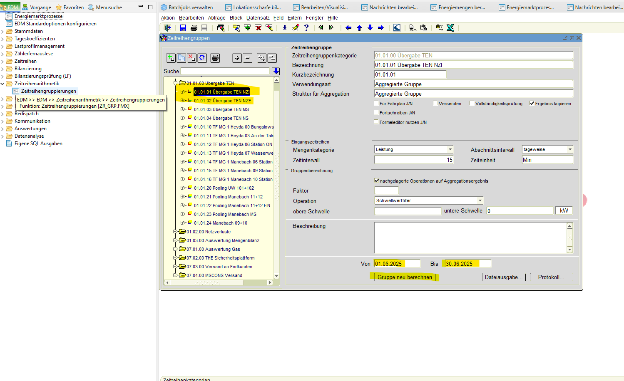Click into the Von date field

(x=397, y=264)
